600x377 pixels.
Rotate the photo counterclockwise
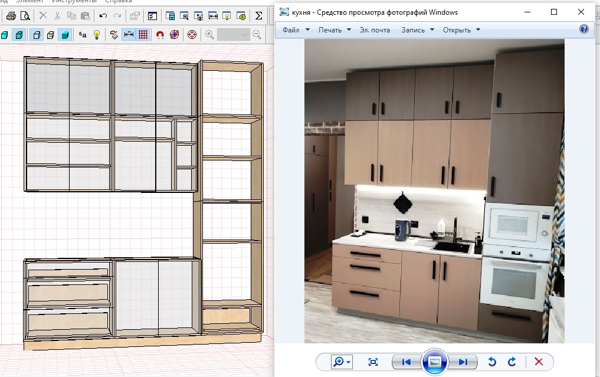point(492,362)
